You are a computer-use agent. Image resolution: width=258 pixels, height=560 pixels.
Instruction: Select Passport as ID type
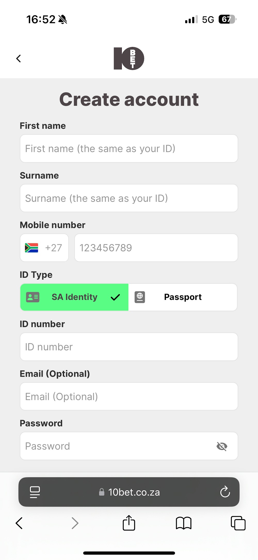(183, 297)
